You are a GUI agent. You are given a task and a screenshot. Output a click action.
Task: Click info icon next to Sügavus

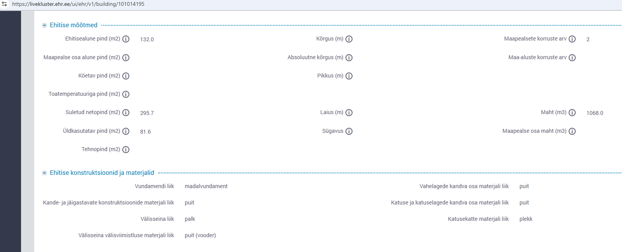[349, 131]
